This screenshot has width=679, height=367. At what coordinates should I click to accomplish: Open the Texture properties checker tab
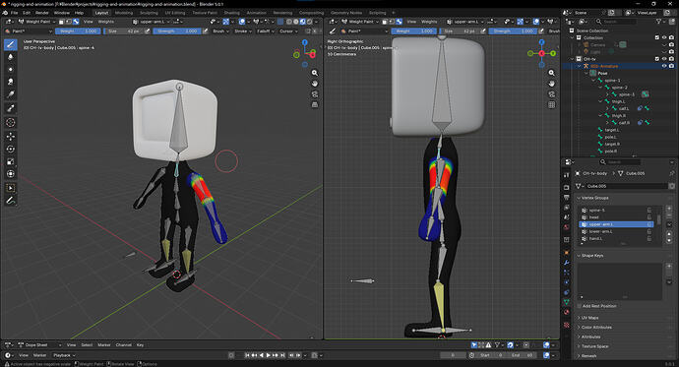(x=567, y=325)
